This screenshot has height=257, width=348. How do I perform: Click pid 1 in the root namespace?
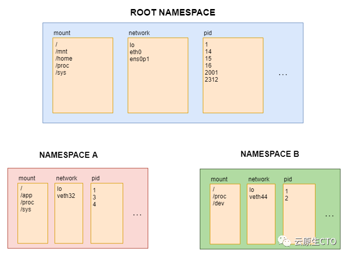click(206, 45)
